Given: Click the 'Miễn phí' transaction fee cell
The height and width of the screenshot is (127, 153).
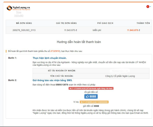Looking at the screenshot, I should (x=97, y=30).
